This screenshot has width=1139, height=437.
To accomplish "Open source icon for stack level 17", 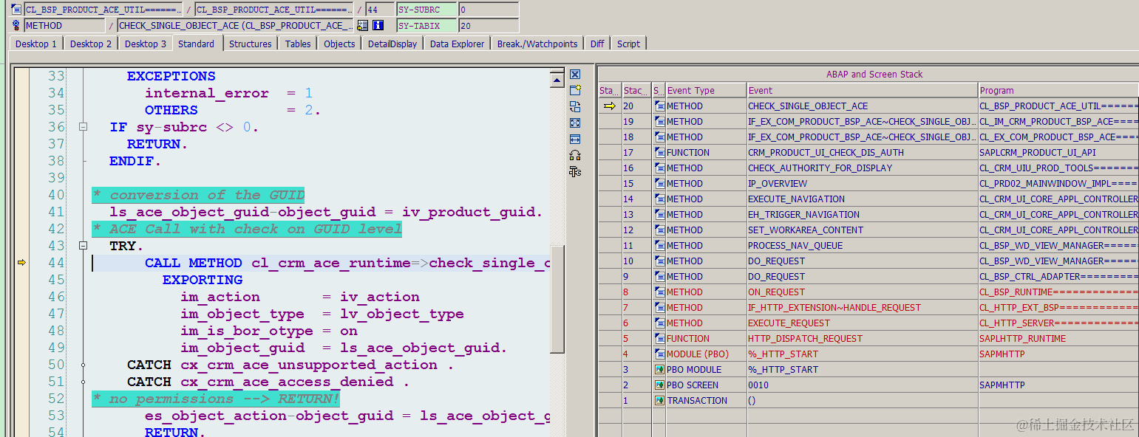I will [659, 153].
